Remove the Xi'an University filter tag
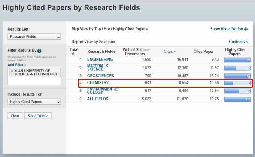This screenshot has height=157, width=255. pyautogui.click(x=12, y=70)
